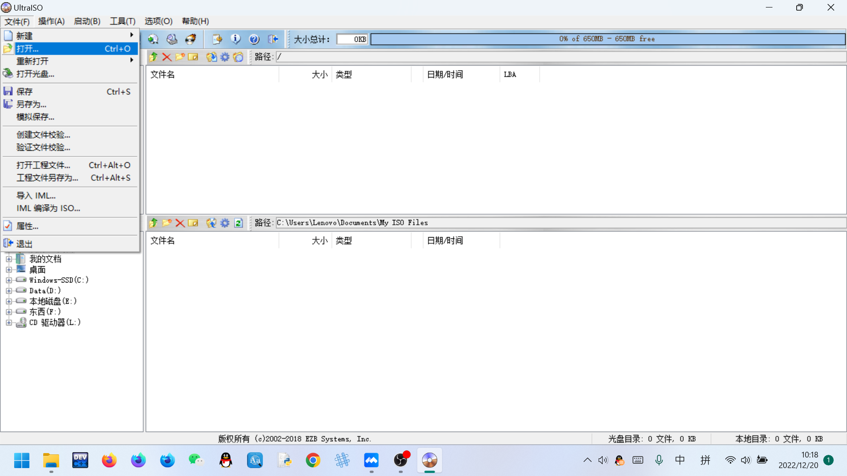Screen dimensions: 847x476
Task: Click the refresh icon in local directory toolbar
Action: (239, 223)
